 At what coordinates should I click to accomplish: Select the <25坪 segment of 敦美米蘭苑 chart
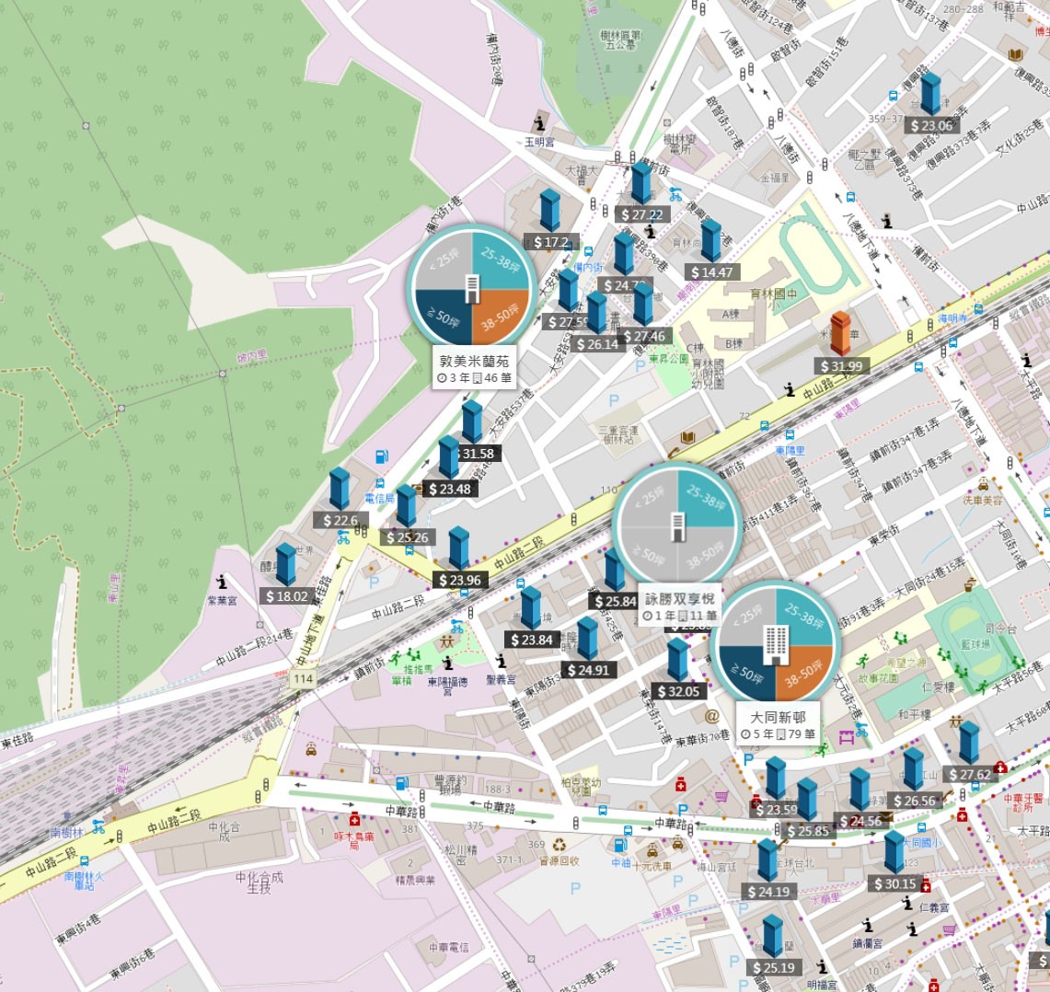(444, 260)
